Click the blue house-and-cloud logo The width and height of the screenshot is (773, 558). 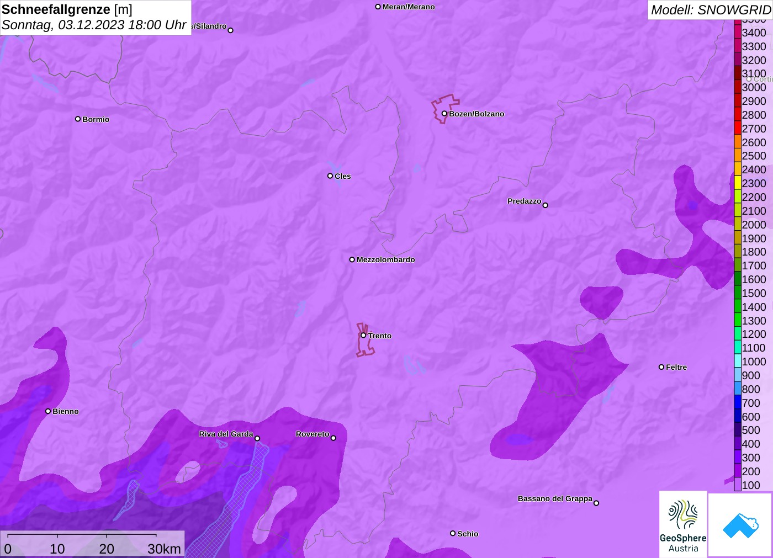point(740,525)
